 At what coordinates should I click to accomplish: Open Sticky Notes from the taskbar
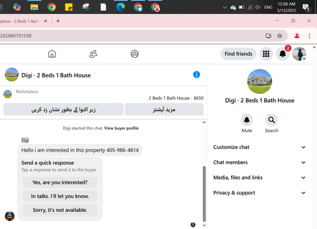[x=68, y=7]
